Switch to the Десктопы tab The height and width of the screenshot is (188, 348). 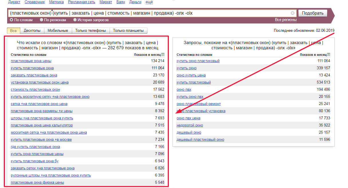coord(32,31)
